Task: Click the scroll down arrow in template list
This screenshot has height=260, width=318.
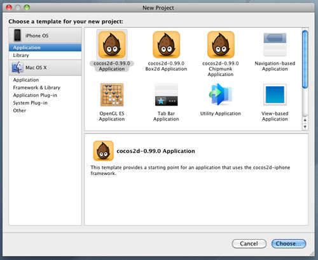Action: [x=305, y=126]
